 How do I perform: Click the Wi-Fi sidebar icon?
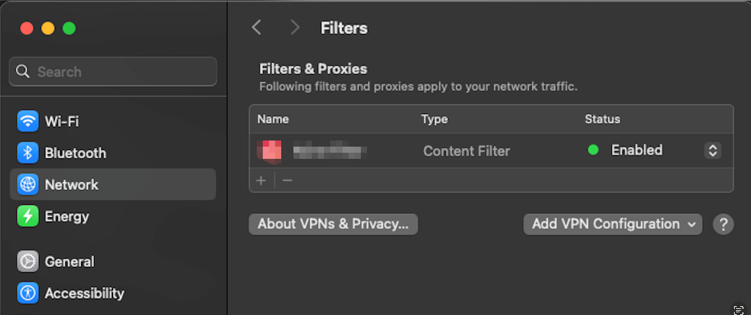click(x=28, y=122)
